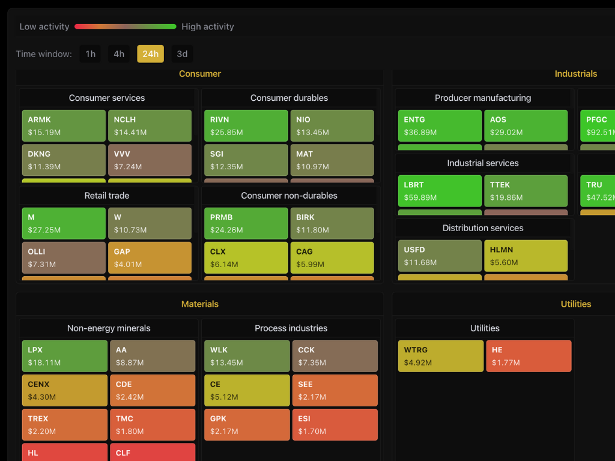Open the Materials sector header
Viewport: 615px width, 461px height.
200,304
